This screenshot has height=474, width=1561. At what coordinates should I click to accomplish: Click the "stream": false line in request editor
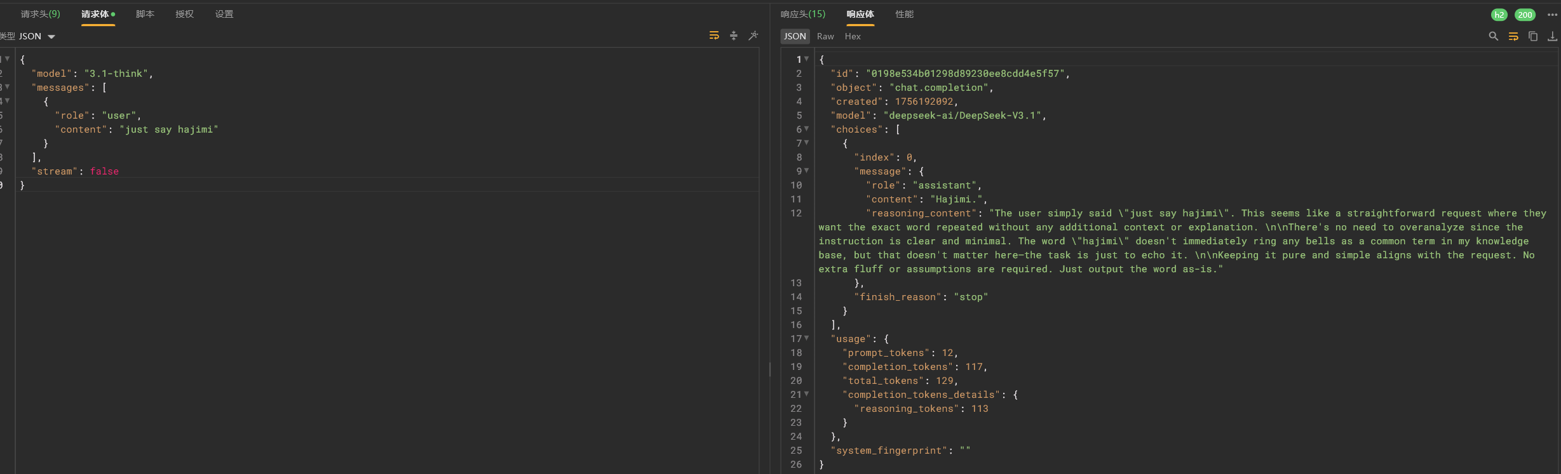[x=75, y=171]
